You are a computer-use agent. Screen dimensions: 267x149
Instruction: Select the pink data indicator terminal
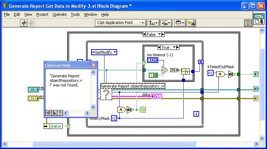tap(157, 96)
